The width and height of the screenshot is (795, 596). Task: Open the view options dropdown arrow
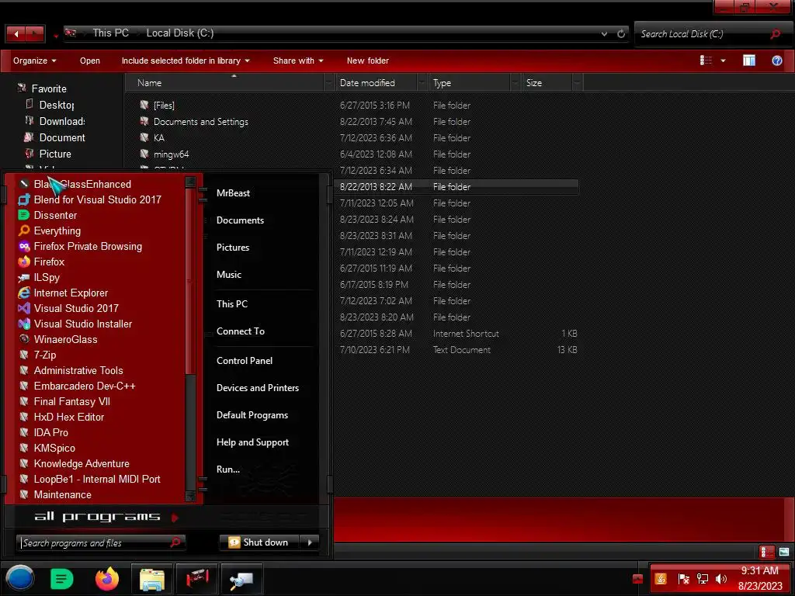pyautogui.click(x=723, y=61)
